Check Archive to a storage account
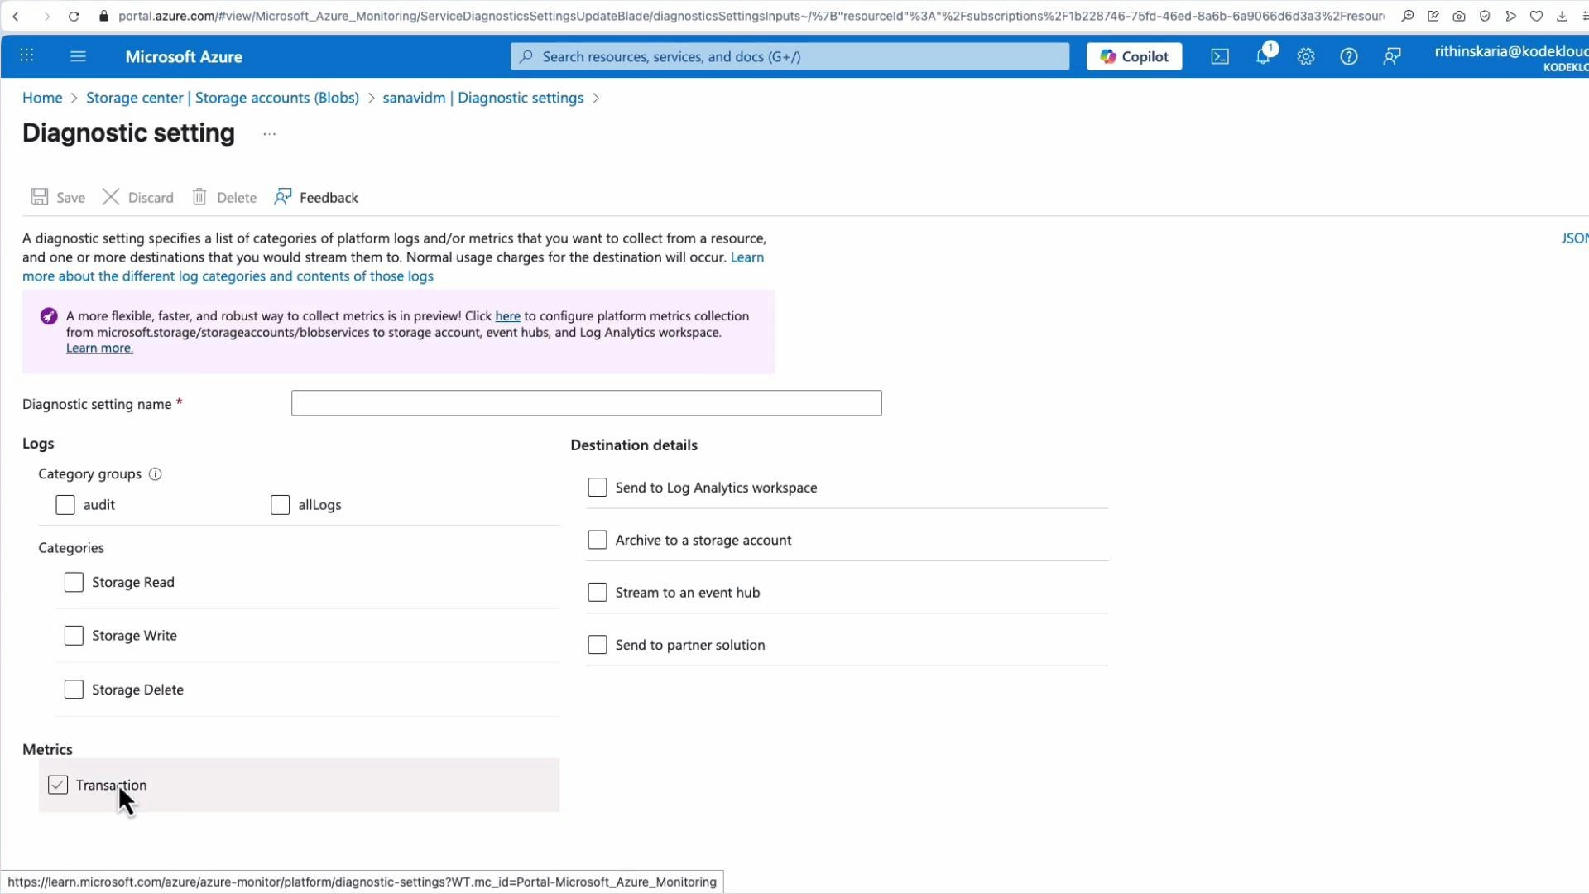Viewport: 1589px width, 894px height. [598, 539]
